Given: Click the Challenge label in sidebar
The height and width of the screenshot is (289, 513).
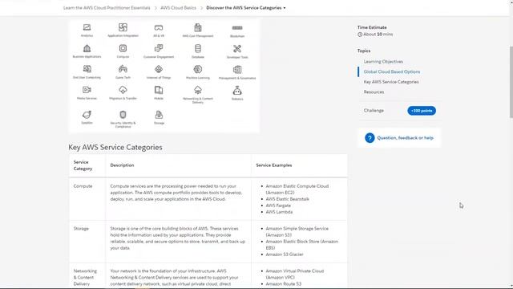Looking at the screenshot, I should click(374, 111).
